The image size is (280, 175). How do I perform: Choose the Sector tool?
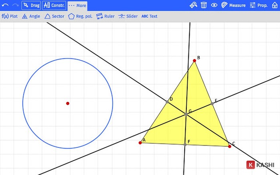pos(54,16)
